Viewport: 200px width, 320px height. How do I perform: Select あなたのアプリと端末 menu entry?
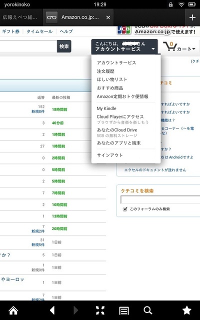(118, 143)
